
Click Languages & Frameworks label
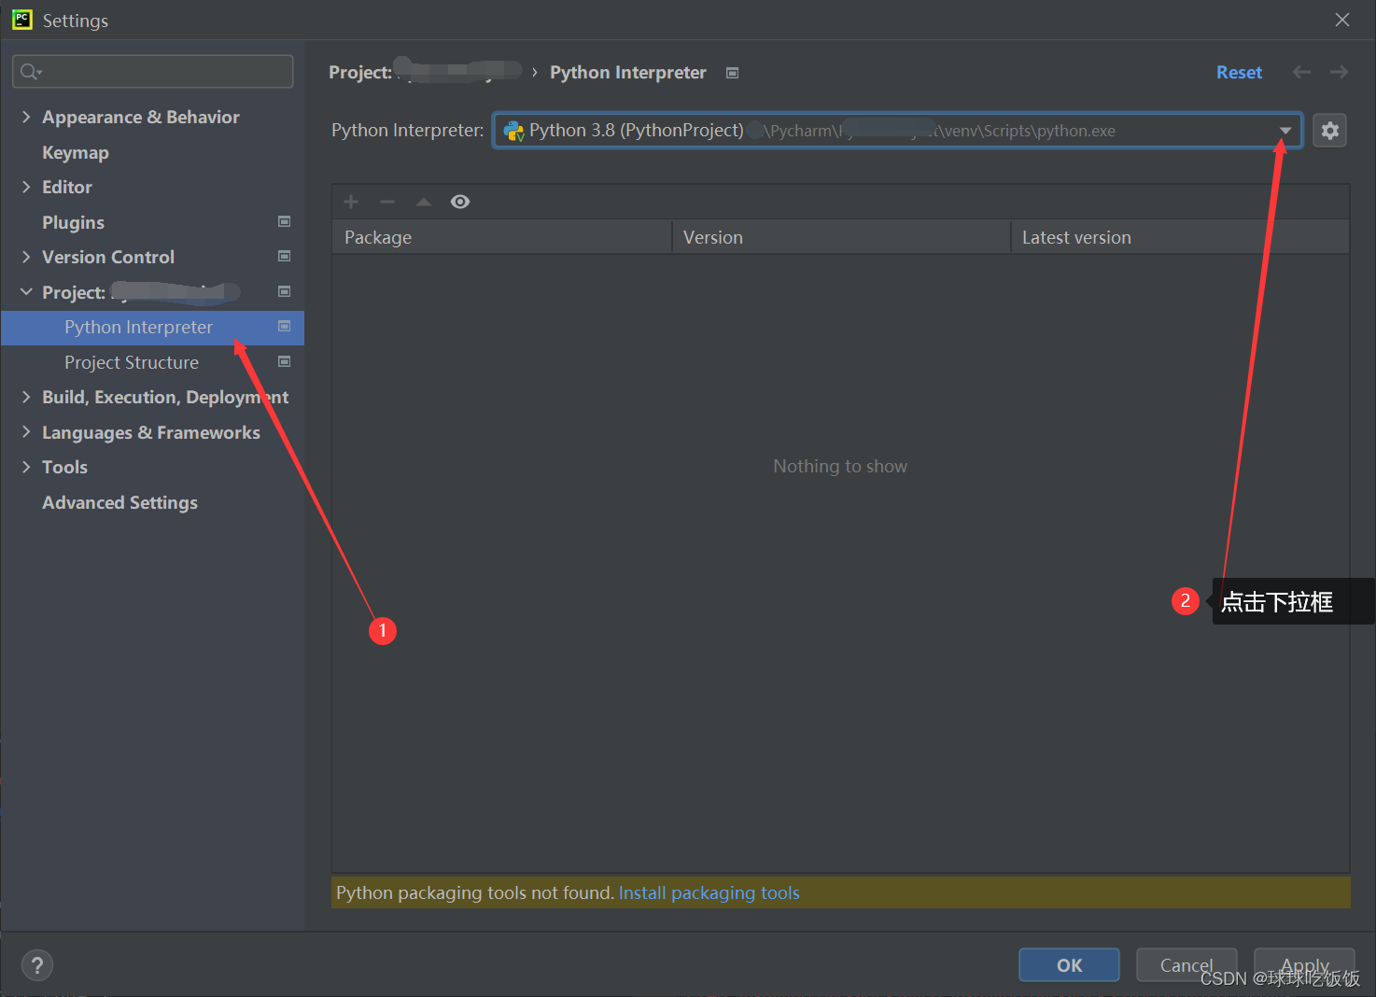point(151,432)
